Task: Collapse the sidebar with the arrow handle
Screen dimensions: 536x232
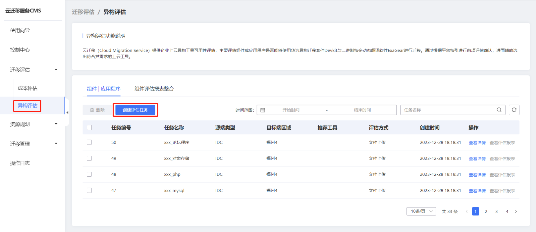Action: (67, 112)
